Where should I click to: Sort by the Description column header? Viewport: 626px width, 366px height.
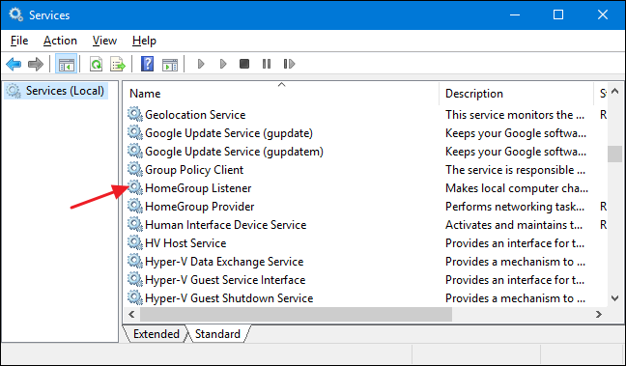pyautogui.click(x=517, y=94)
